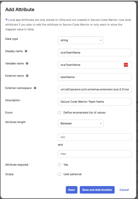Click the min length input

(95, 137)
